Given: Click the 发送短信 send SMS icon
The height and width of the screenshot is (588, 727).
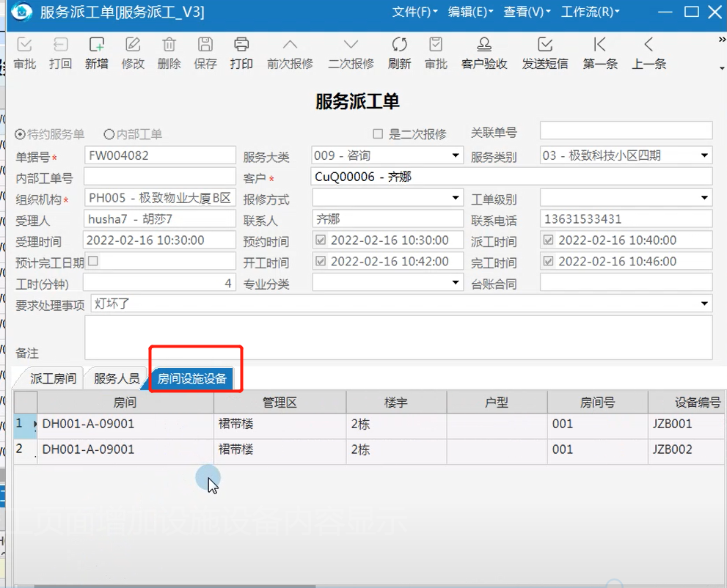Looking at the screenshot, I should coord(545,45).
